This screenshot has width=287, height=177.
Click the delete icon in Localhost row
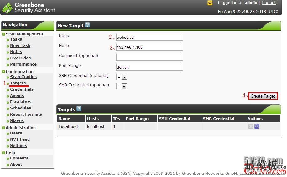(251, 126)
